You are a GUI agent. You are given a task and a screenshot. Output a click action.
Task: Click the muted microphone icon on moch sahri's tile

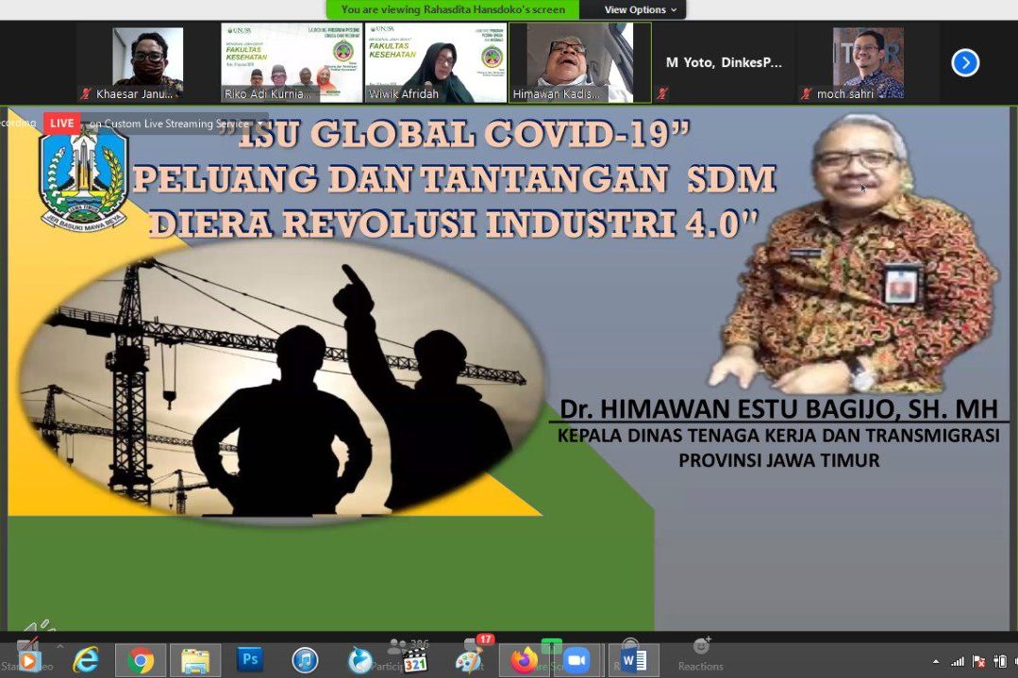807,94
